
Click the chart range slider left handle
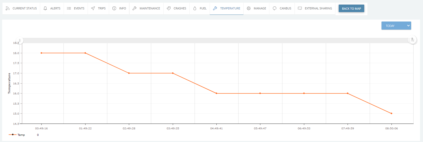[x=20, y=40]
